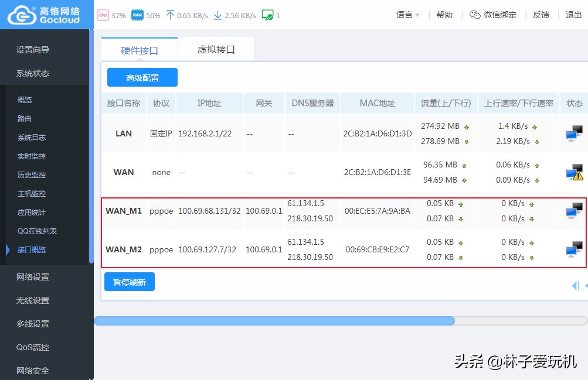Screen dimensions: 588x380
Task: Collapse the 系统状态 sidebar section
Action: [x=33, y=73]
